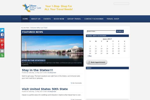Go to ABOUT US page
This screenshot has height=100, width=150.
click(x=36, y=19)
